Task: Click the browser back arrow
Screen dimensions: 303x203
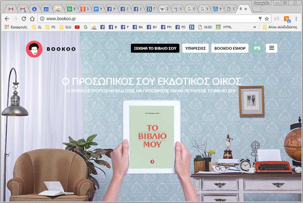Action: tap(7, 19)
